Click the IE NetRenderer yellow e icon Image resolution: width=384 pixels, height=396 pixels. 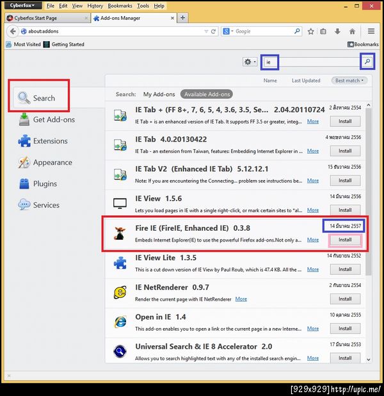[x=120, y=292]
